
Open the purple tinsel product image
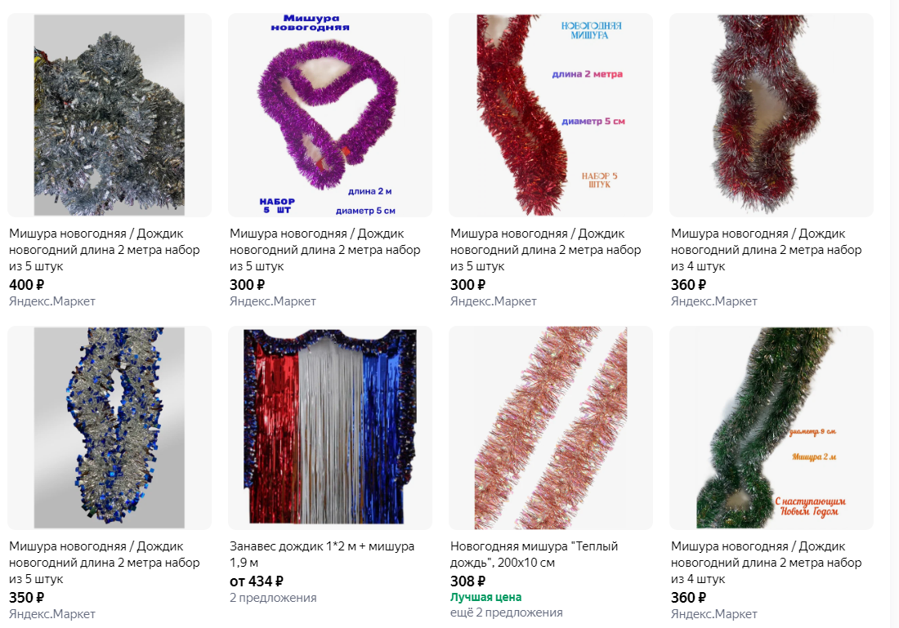click(x=330, y=115)
